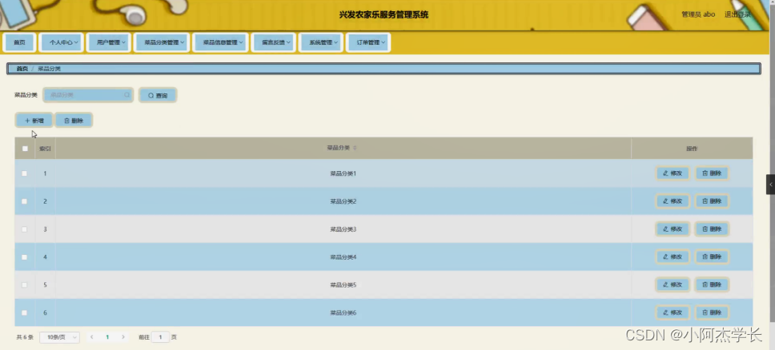Click 删除 for 菜品分类2
Screen dimensions: 775x350
coord(712,201)
